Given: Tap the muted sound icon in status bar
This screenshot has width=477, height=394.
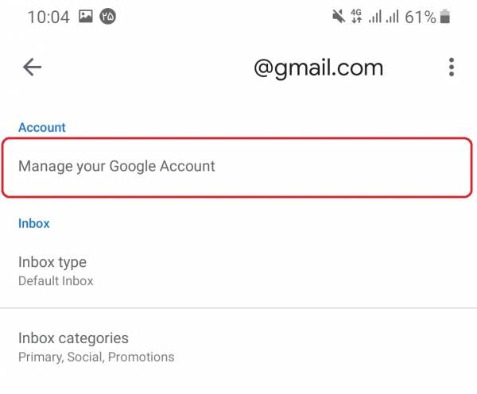Looking at the screenshot, I should [339, 17].
